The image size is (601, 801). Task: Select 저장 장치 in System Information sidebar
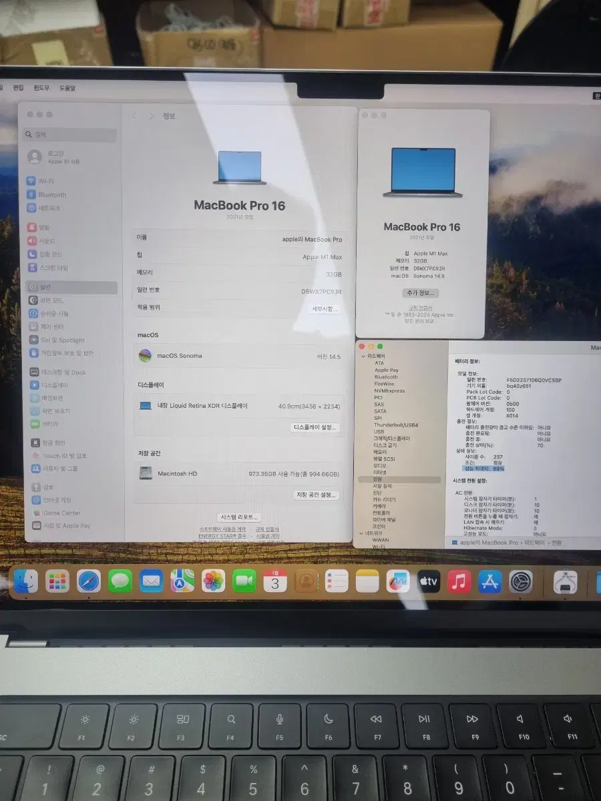click(x=383, y=486)
